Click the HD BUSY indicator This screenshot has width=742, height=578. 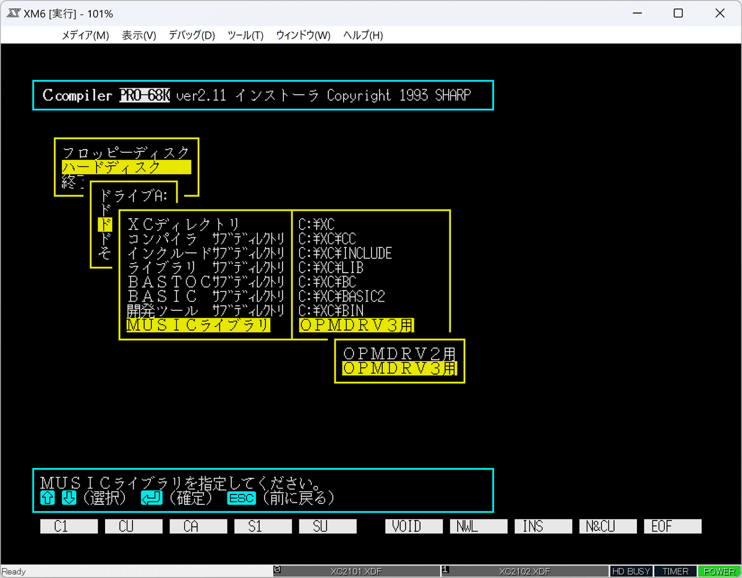coord(631,572)
